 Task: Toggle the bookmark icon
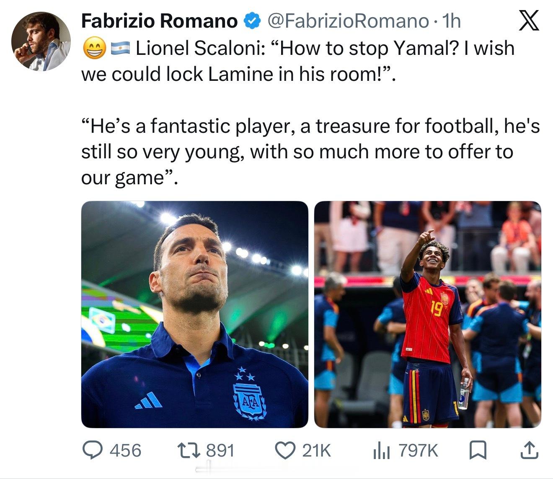[476, 451]
